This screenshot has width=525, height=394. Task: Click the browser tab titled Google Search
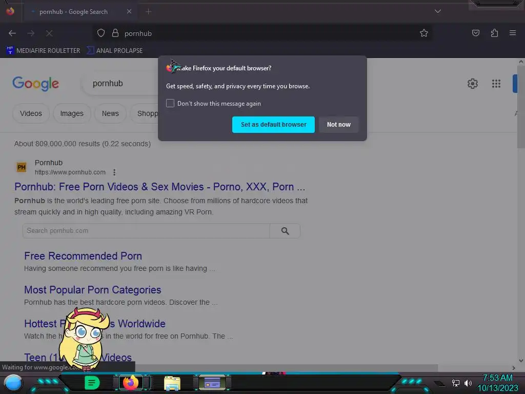click(79, 12)
